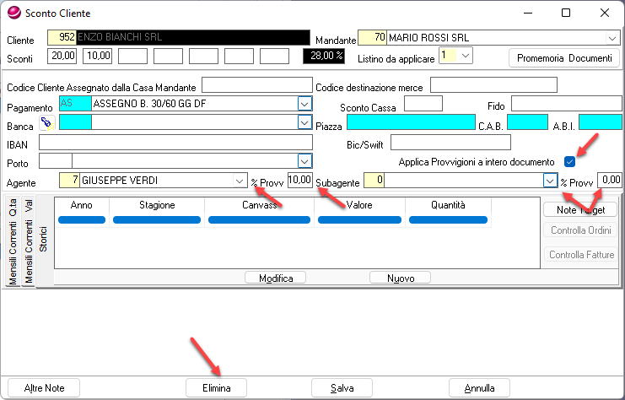
Task: Click the A.B.I. field
Action: tap(601, 122)
